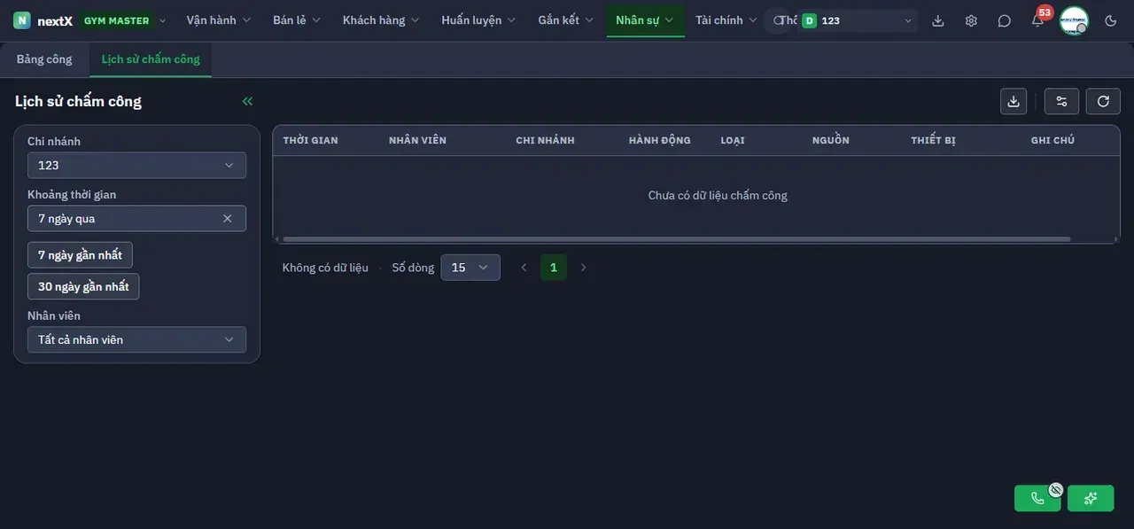Open the Nhân viên employee dropdown
This screenshot has width=1134, height=529.
pos(136,340)
